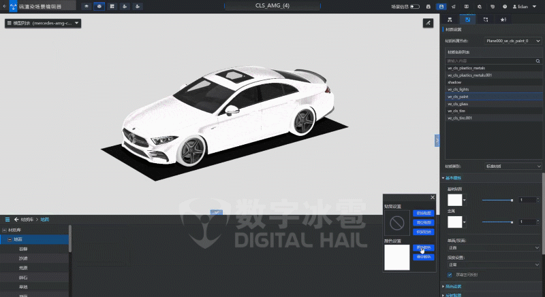
Task: Click the preview screen icon in the top bar
Action: click(x=467, y=7)
